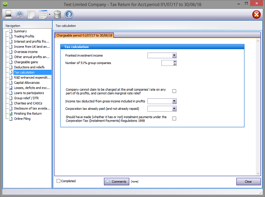Open help with the question mark icon
This screenshot has height=197, width=265.
pyautogui.click(x=69, y=14)
